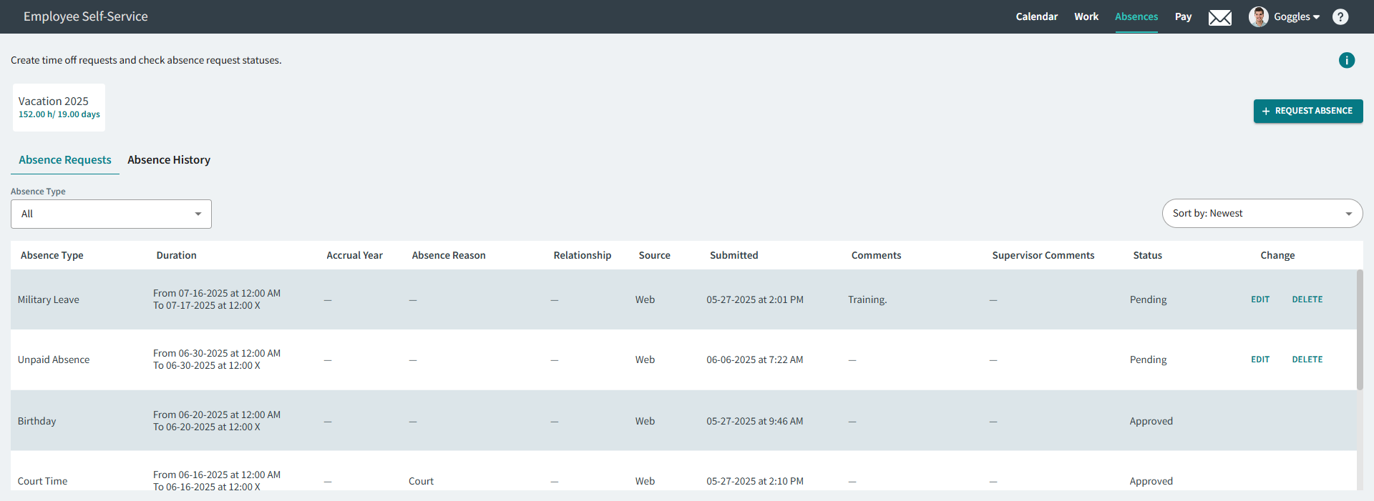This screenshot has width=1374, height=501.
Task: Open the Sort by Newest dropdown
Action: point(1262,213)
